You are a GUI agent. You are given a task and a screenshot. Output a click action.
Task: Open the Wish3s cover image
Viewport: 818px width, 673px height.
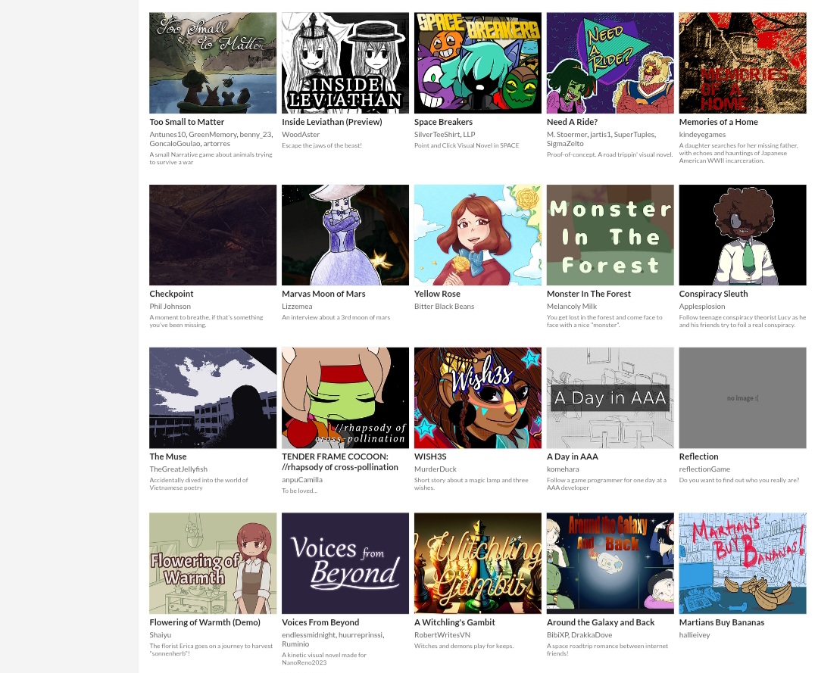pos(478,397)
